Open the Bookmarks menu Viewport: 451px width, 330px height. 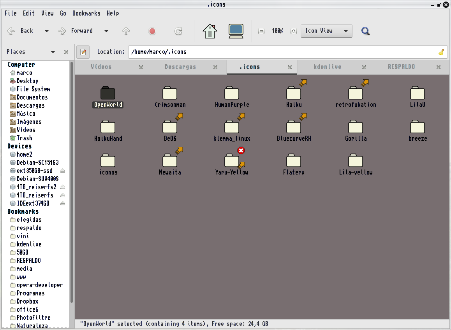point(86,13)
